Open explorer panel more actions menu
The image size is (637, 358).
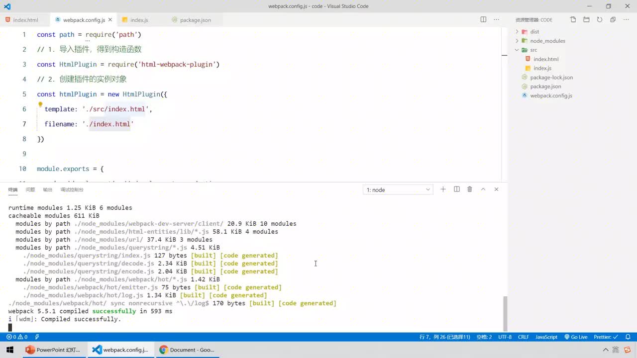click(626, 20)
